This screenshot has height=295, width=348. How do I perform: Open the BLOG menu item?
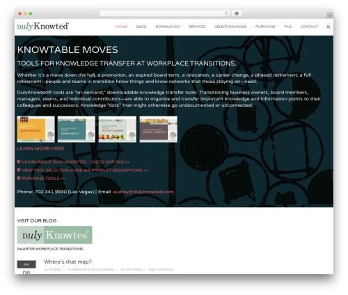(141, 27)
